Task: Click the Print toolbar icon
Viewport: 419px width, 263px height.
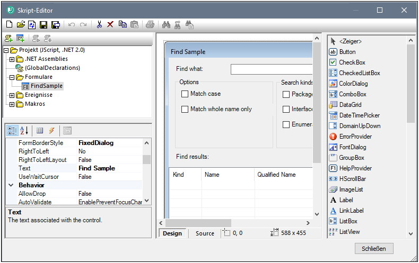Action: [x=150, y=24]
